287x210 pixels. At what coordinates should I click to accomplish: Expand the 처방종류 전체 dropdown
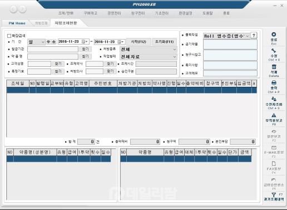(x=149, y=50)
